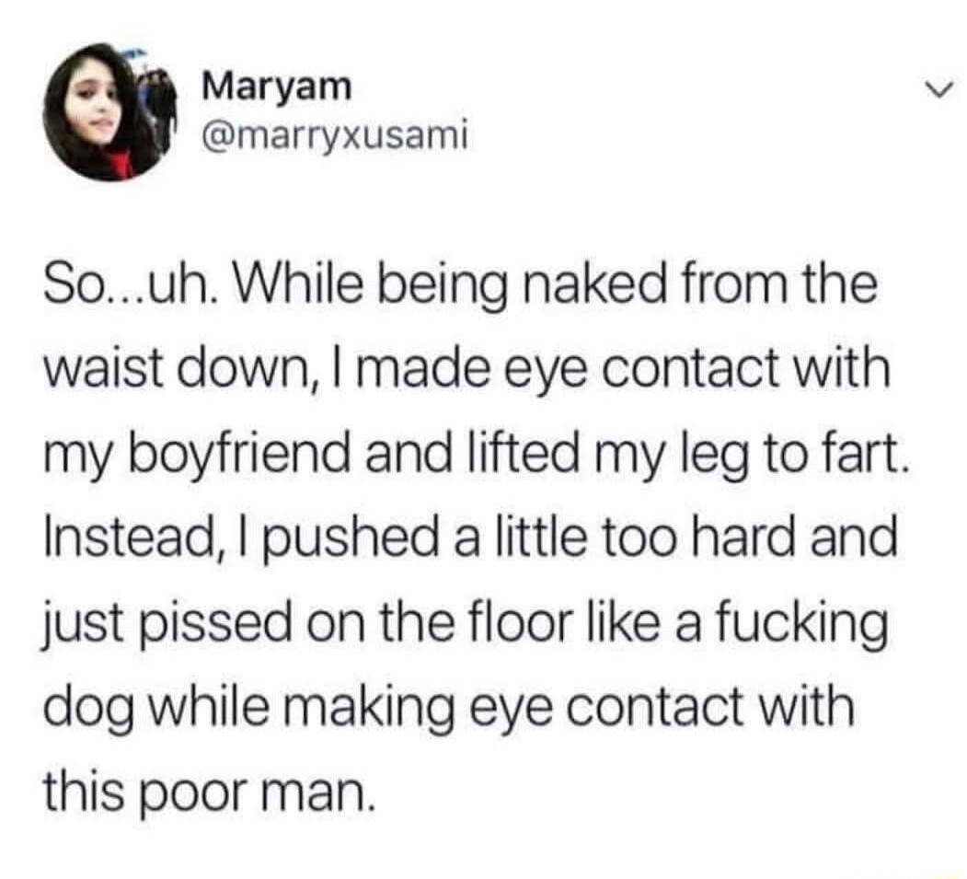Viewport: 967px width, 879px height.
Task: Open Maryam's profile picture
Action: click(x=109, y=111)
